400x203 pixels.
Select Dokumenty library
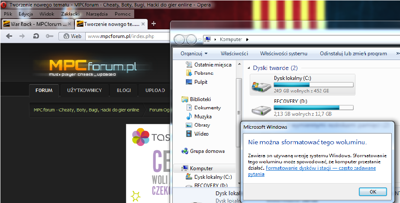[x=203, y=108]
